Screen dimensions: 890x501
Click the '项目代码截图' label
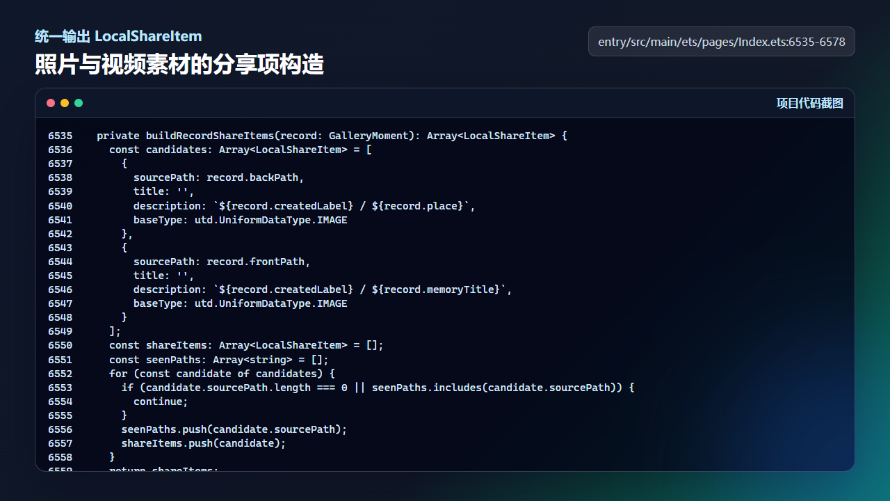click(x=810, y=104)
